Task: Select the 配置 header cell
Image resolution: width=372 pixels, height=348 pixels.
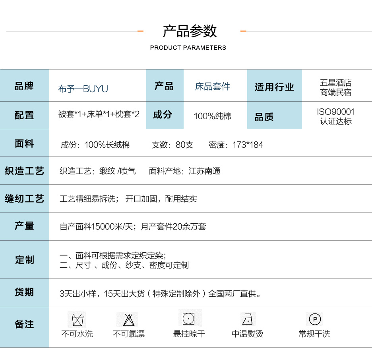Action: (24, 115)
